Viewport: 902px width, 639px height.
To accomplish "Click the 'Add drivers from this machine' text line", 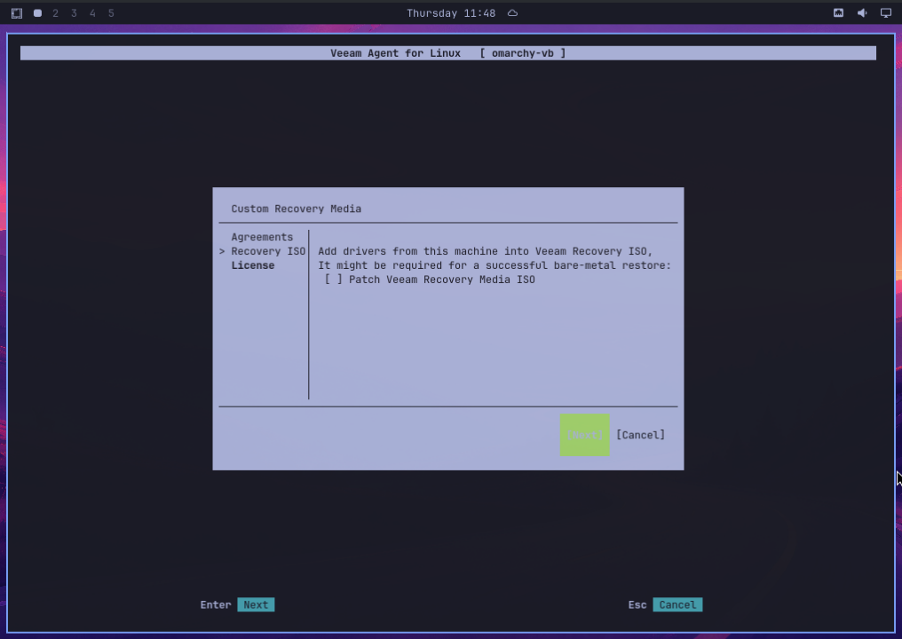I will [486, 251].
